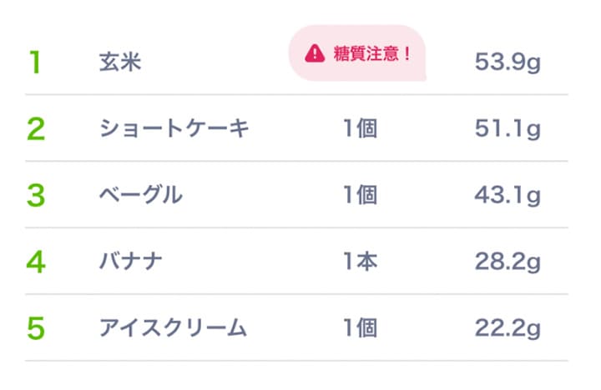Image resolution: width=601 pixels, height=390 pixels.
Task: Click rank number 4
Action: (x=36, y=262)
